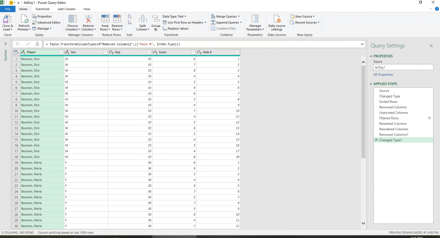Click the New Source icon

[292, 17]
